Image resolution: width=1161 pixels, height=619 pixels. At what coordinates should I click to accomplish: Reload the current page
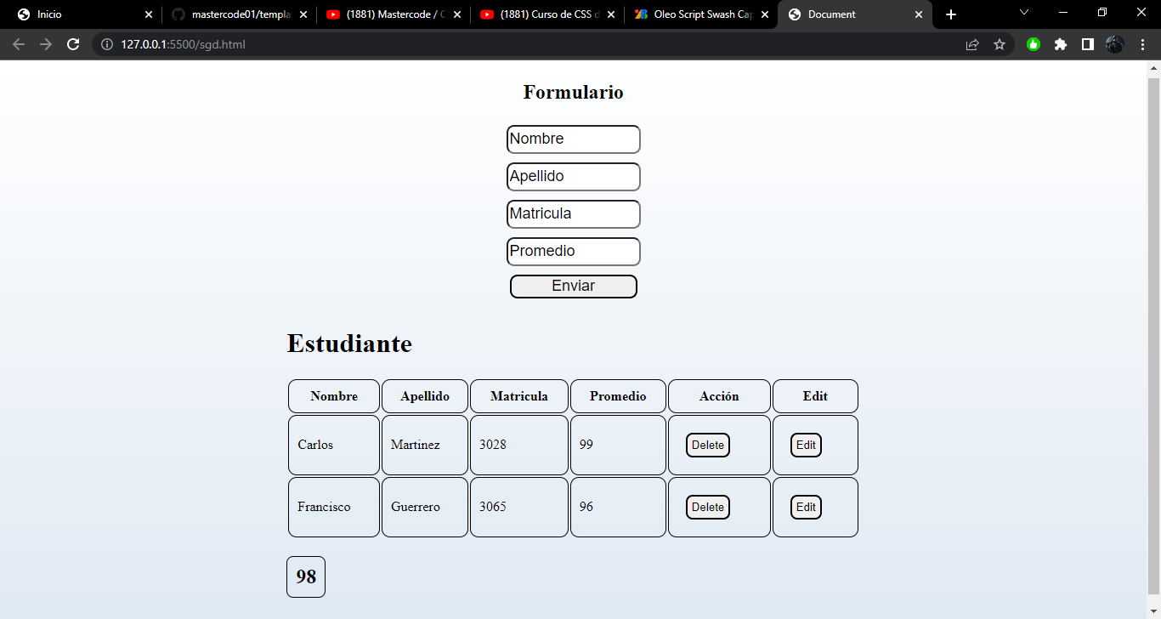tap(73, 44)
